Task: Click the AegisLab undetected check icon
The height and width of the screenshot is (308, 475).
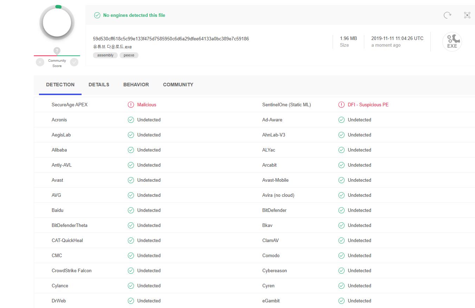Action: click(131, 135)
